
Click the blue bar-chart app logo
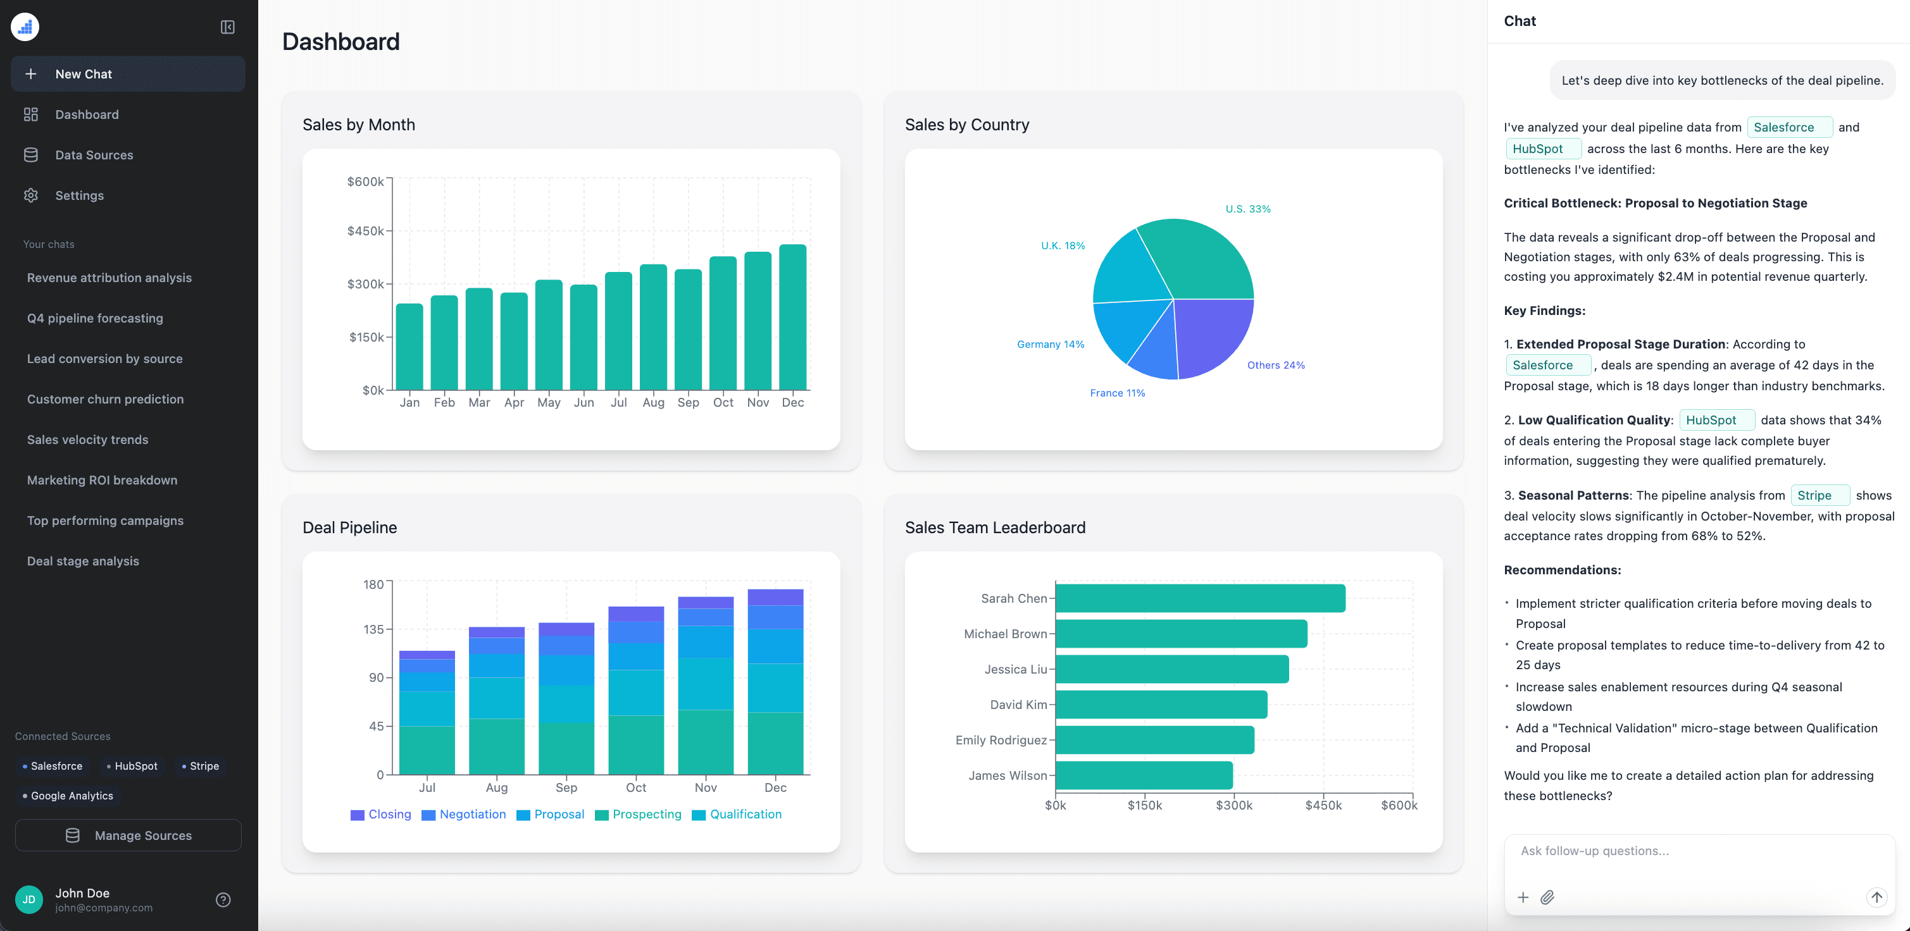[25, 27]
